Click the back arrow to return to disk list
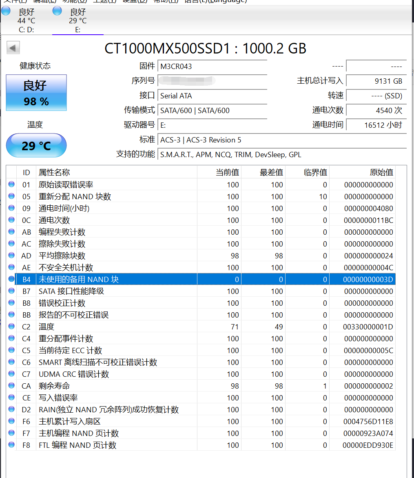 tap(13, 48)
